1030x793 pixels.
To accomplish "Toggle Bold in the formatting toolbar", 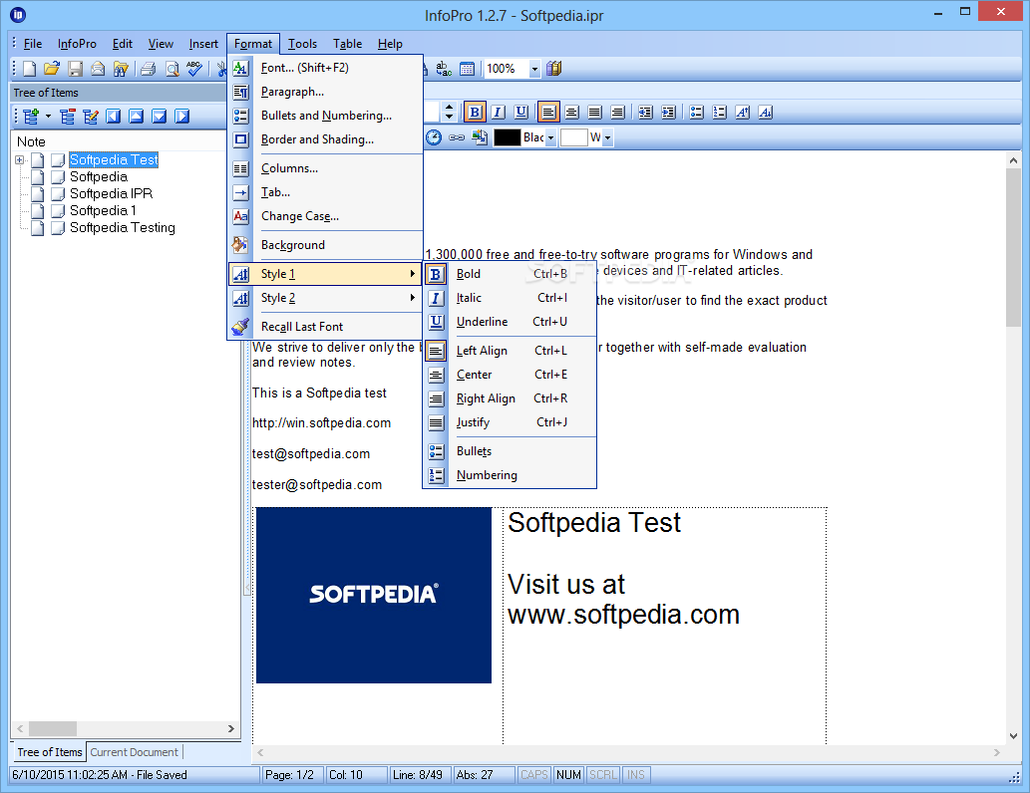I will [x=475, y=113].
